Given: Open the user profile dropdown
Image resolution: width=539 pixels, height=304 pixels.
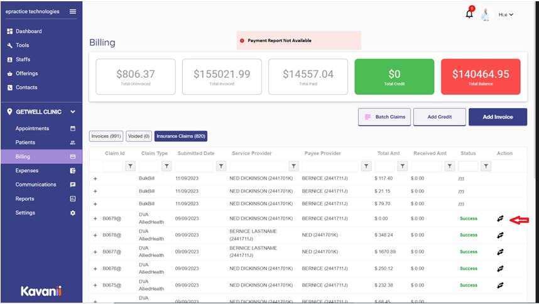Looking at the screenshot, I should pyautogui.click(x=506, y=14).
